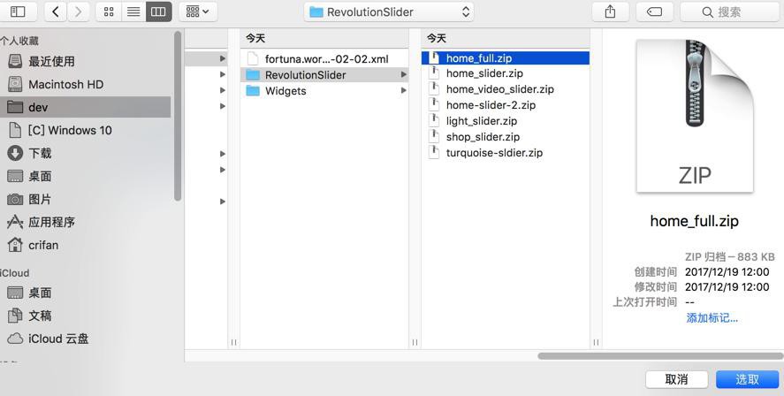Click the applications icon beside 应用程序
This screenshot has height=396, width=784.
[x=15, y=222]
